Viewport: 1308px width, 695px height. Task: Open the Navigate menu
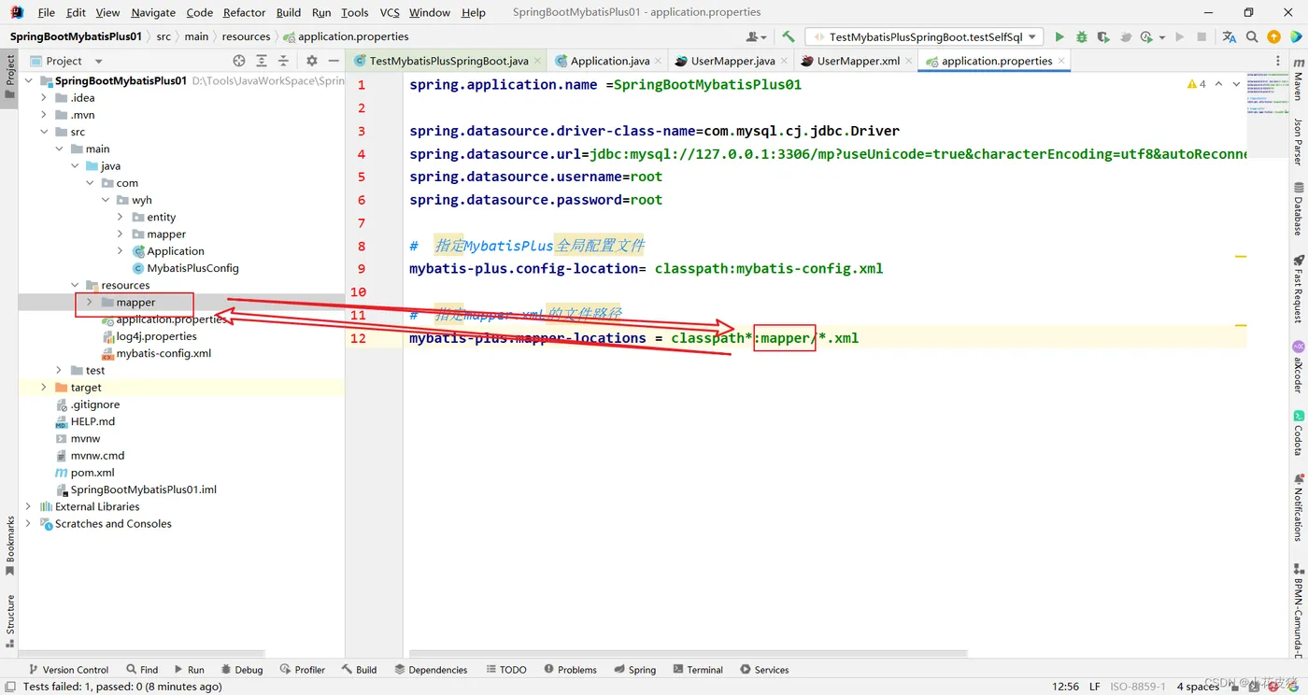[x=153, y=13]
